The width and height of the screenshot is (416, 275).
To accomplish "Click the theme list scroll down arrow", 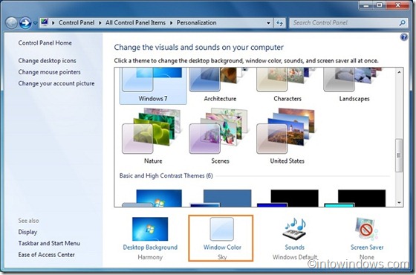I will [400, 203].
